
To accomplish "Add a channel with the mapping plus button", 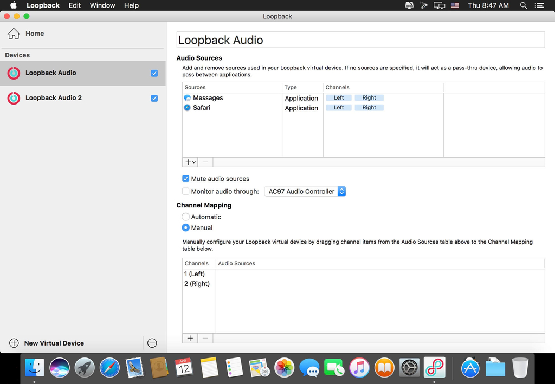I will 190,339.
